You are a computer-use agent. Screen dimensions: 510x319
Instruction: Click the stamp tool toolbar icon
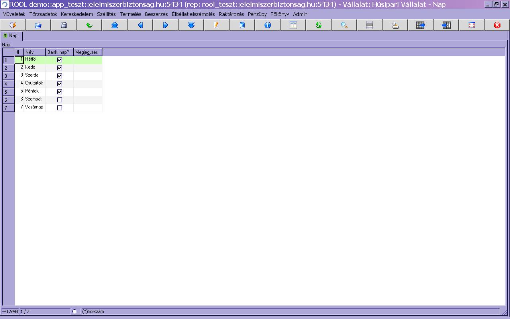(x=395, y=25)
